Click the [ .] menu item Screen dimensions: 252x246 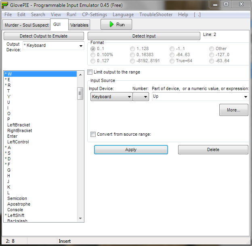pos(197,15)
